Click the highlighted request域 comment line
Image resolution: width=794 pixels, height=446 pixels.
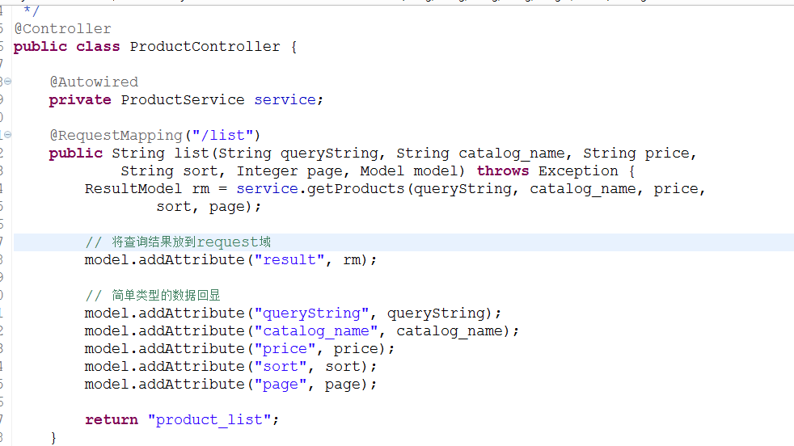click(403, 242)
